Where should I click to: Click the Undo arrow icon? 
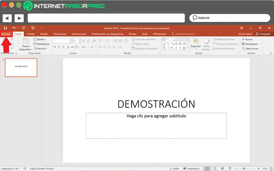14,28
